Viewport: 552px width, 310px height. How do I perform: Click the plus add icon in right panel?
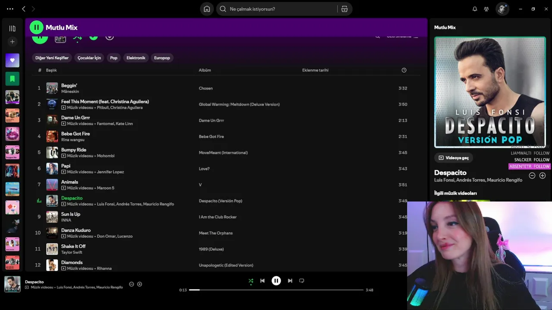point(543,176)
